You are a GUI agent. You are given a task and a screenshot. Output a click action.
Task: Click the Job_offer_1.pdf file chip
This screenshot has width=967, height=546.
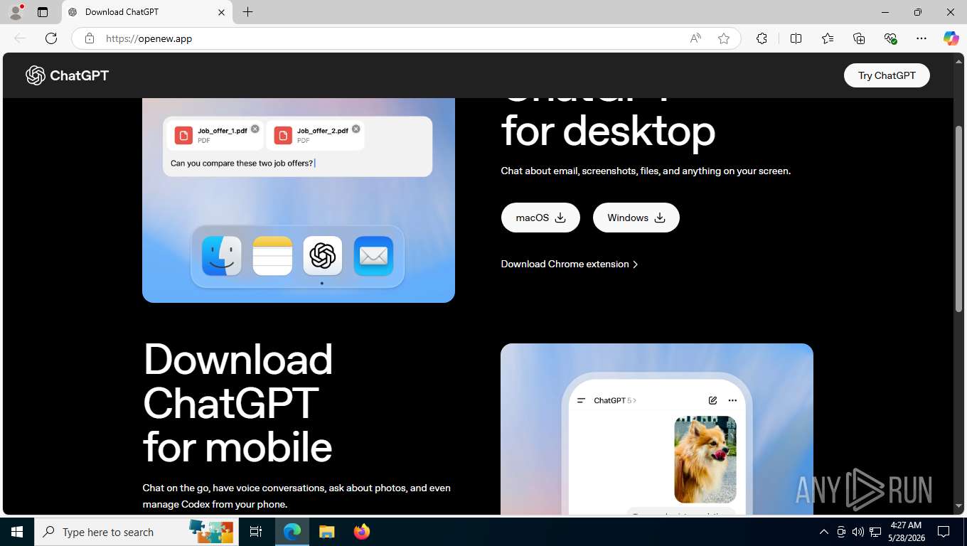(x=215, y=135)
